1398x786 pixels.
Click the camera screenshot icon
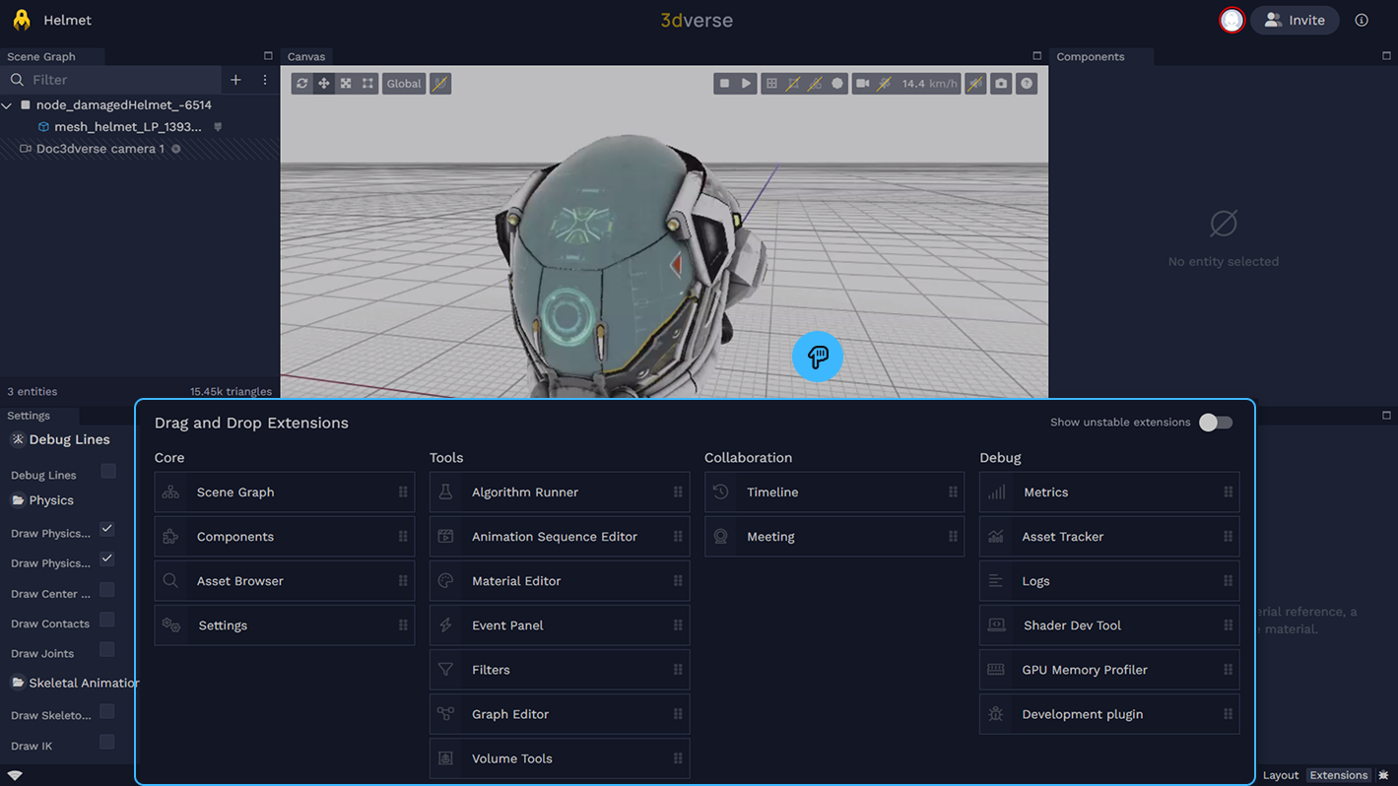pyautogui.click(x=1001, y=84)
